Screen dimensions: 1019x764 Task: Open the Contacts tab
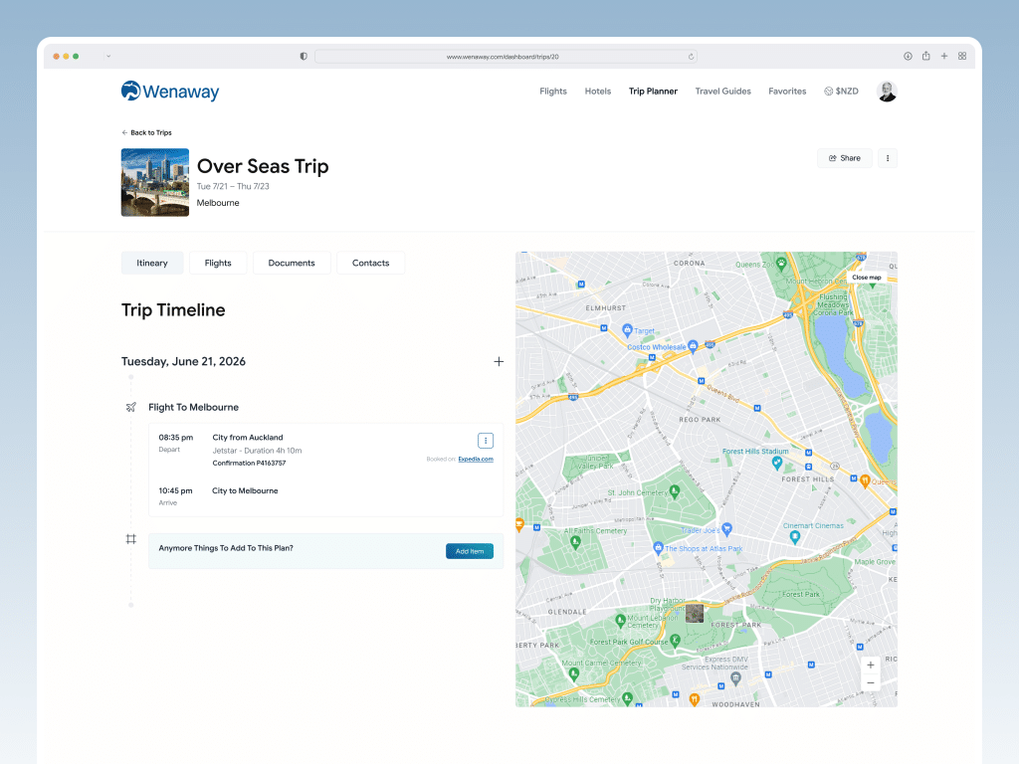371,263
